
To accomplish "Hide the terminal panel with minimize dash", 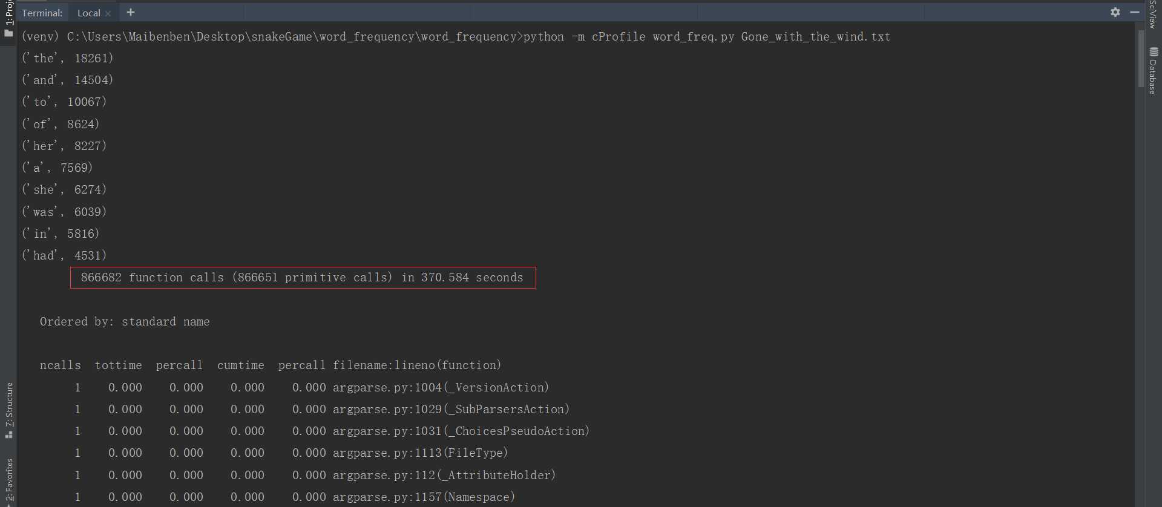I will [x=1135, y=12].
